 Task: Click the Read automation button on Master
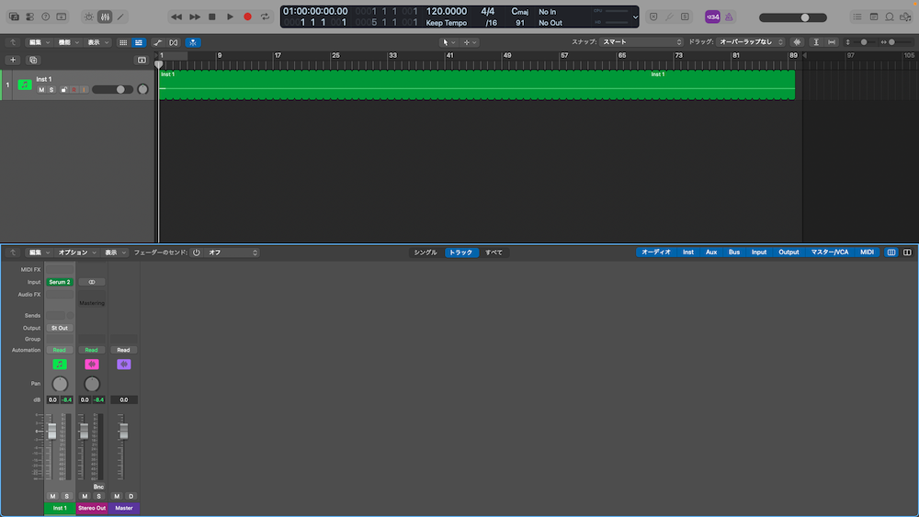[x=123, y=350]
